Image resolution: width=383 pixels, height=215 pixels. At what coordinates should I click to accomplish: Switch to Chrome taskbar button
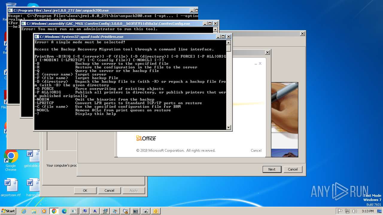(x=54, y=211)
